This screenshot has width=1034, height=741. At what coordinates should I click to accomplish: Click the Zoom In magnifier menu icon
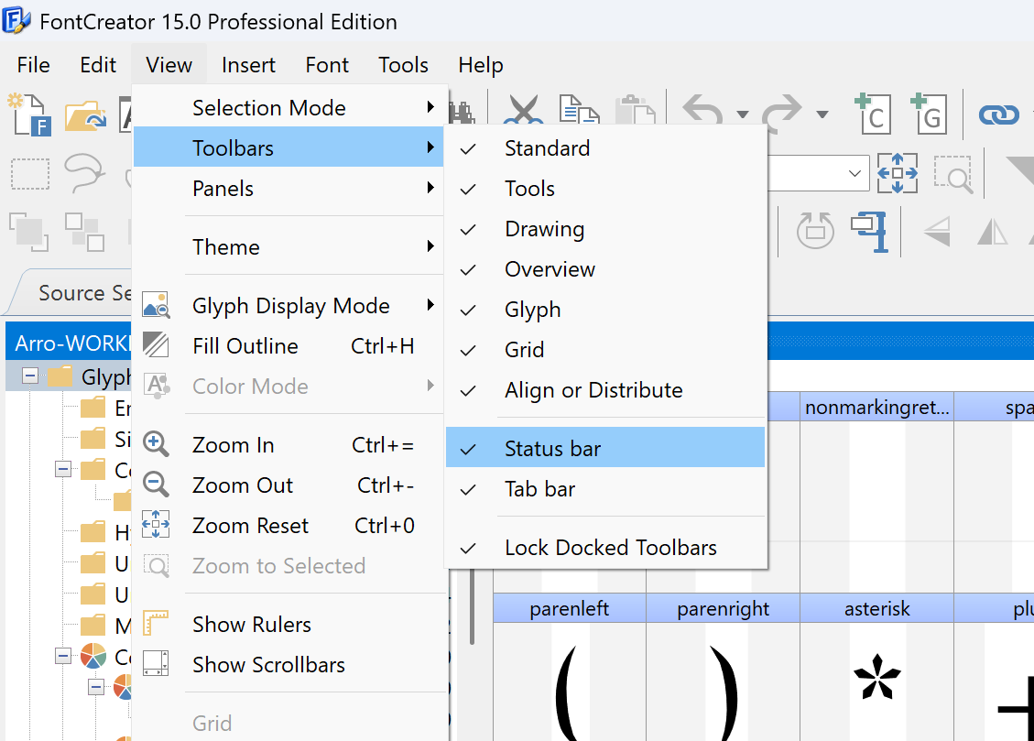pos(156,444)
